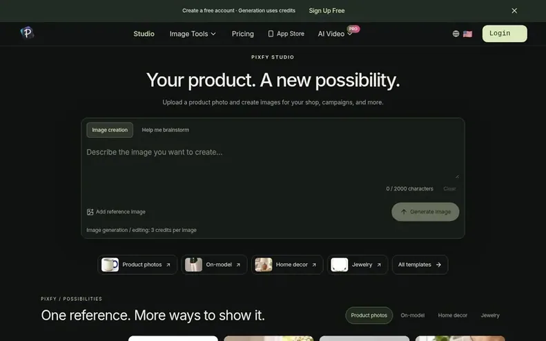Click the upload arrow in Generate image
The image size is (546, 341).
coord(404,212)
